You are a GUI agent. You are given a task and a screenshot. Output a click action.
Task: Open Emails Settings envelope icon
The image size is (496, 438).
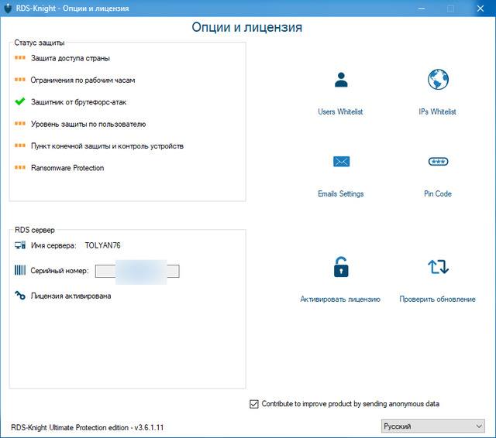(x=341, y=161)
